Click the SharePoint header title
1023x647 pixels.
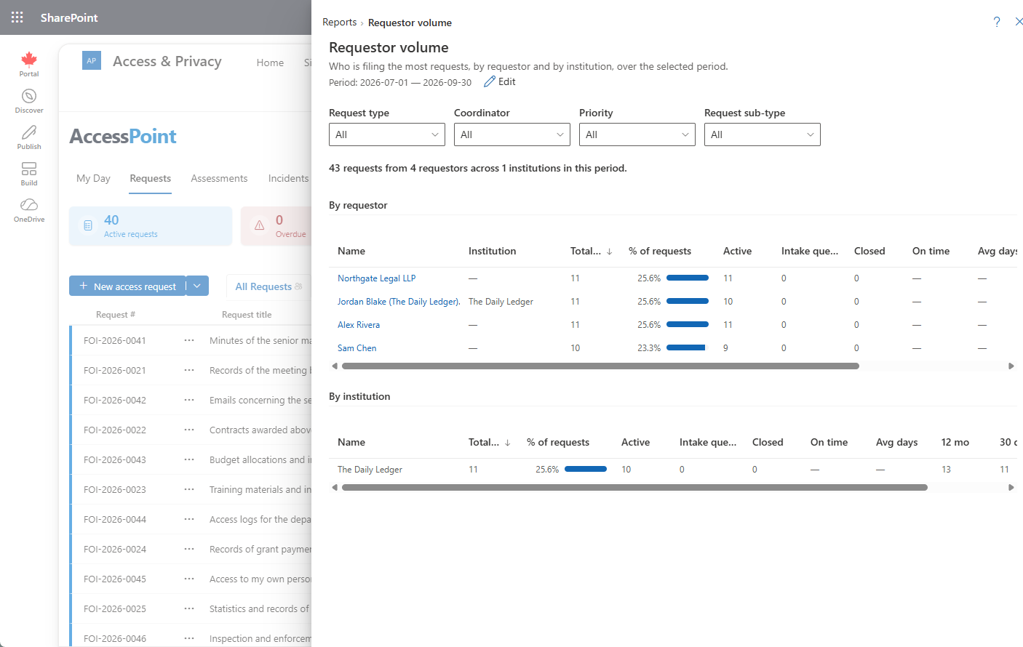pos(69,17)
